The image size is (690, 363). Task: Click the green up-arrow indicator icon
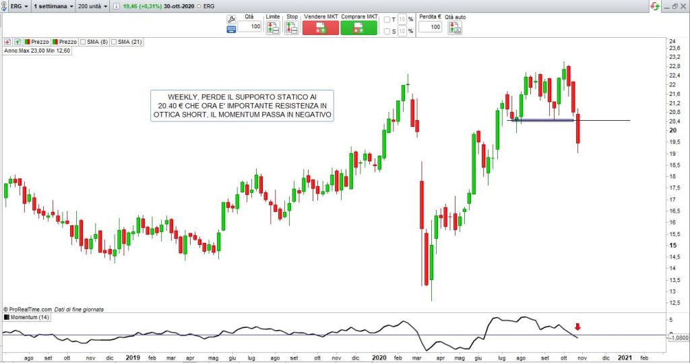(18, 42)
